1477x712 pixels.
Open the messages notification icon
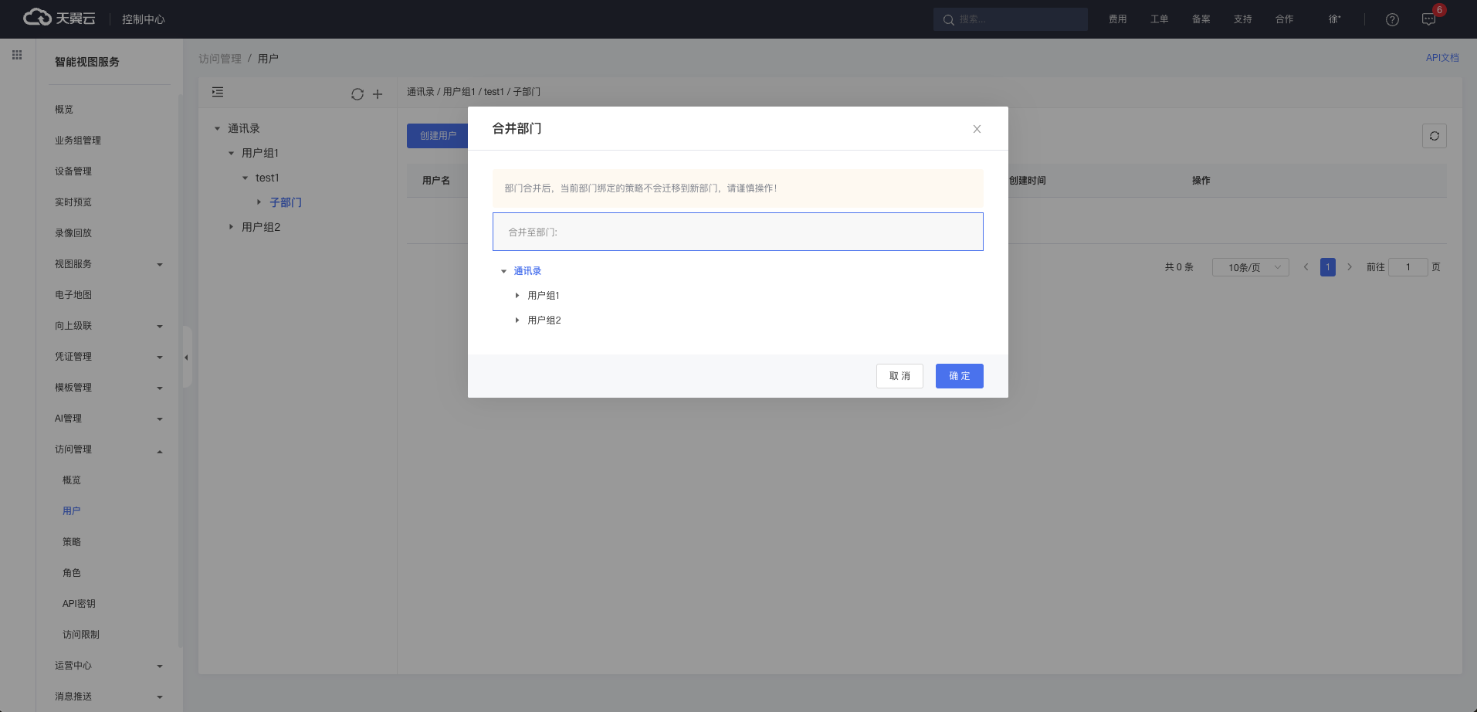(1428, 19)
